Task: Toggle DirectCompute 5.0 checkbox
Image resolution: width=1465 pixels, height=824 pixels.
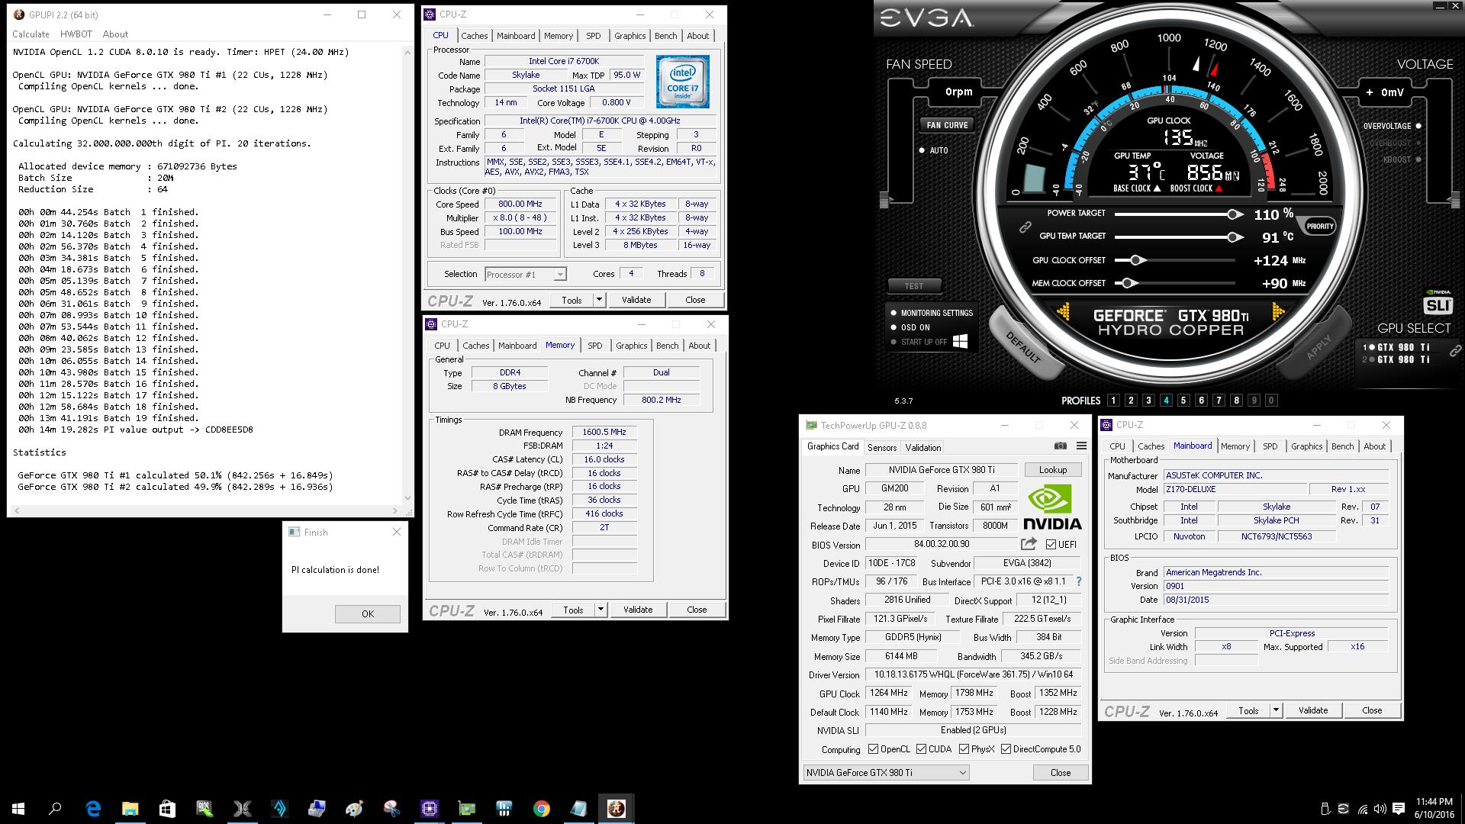Action: [1006, 749]
